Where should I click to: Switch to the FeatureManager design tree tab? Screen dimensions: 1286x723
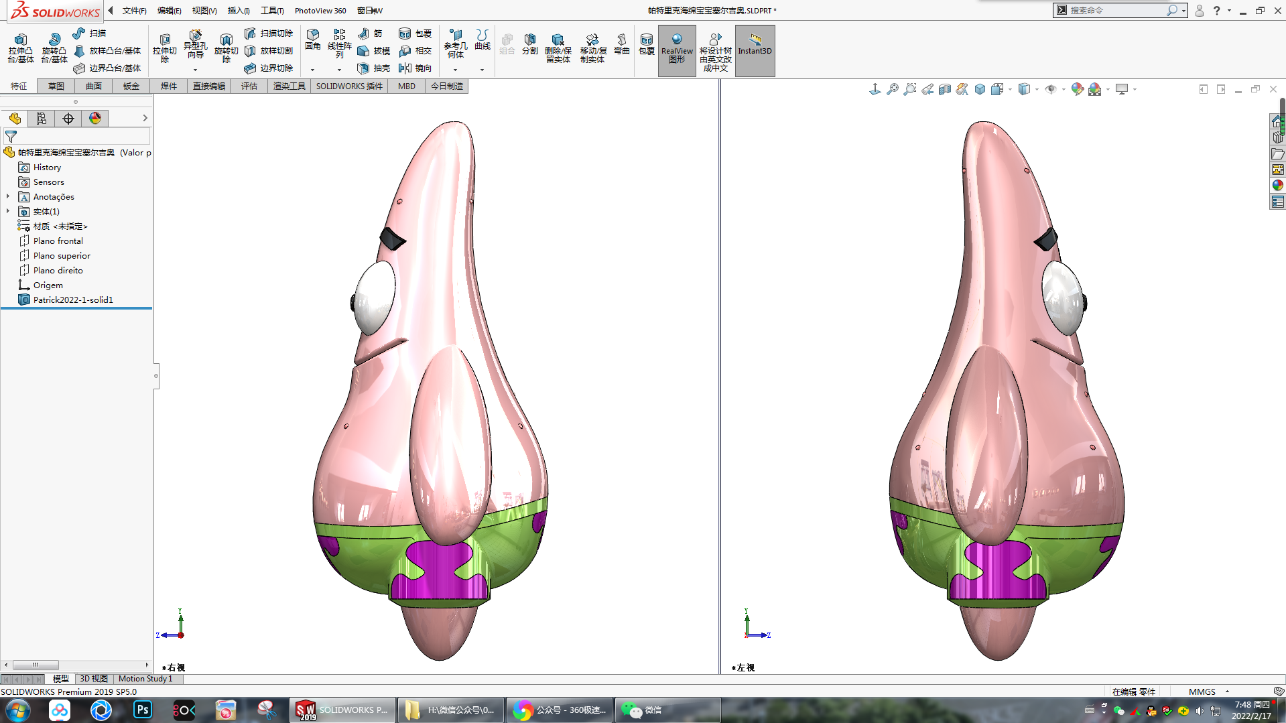15,119
